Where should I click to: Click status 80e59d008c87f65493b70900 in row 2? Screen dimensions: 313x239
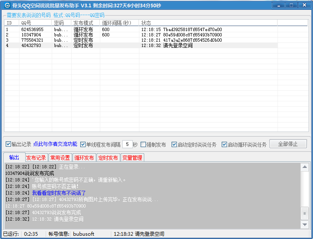(x=192, y=35)
